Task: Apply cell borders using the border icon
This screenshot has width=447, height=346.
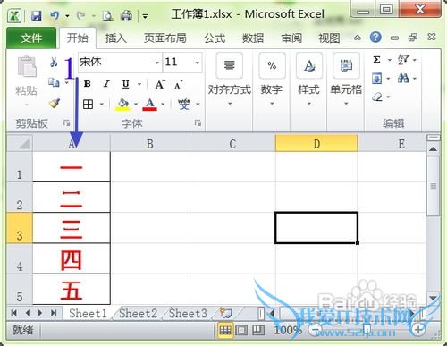Action: [88, 105]
